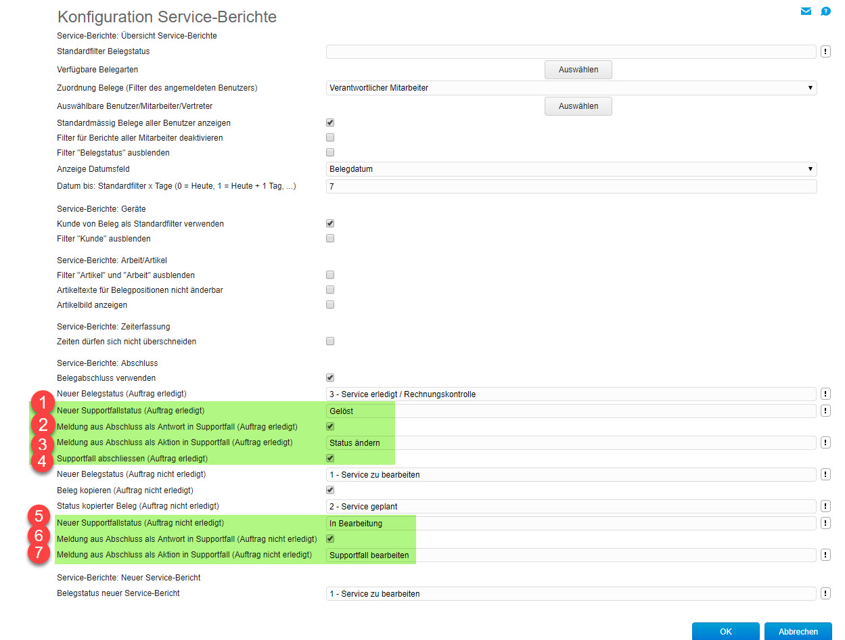Click exclamation icon beside Supportfall bearbeiten field
Image resolution: width=845 pixels, height=640 pixels.
tap(825, 555)
